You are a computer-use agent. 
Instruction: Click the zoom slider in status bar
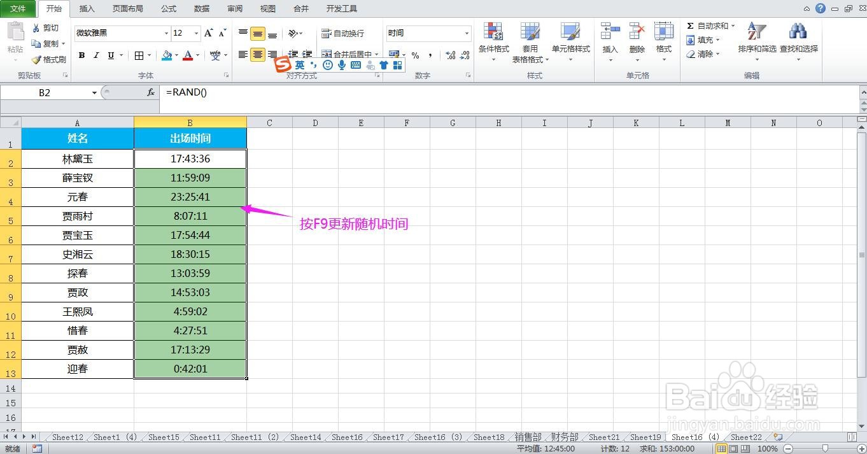825,448
